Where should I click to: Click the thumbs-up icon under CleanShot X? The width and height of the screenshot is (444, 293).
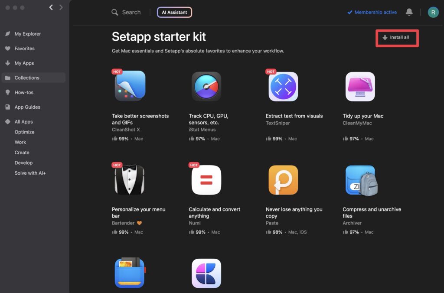click(114, 138)
